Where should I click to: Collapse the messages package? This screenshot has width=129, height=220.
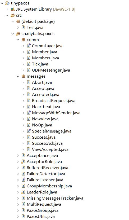18,76
